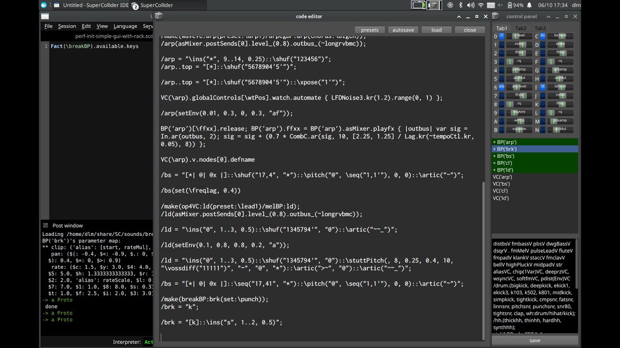The width and height of the screenshot is (620, 348).
Task: Toggle the dark button in row D
Action: point(543,44)
